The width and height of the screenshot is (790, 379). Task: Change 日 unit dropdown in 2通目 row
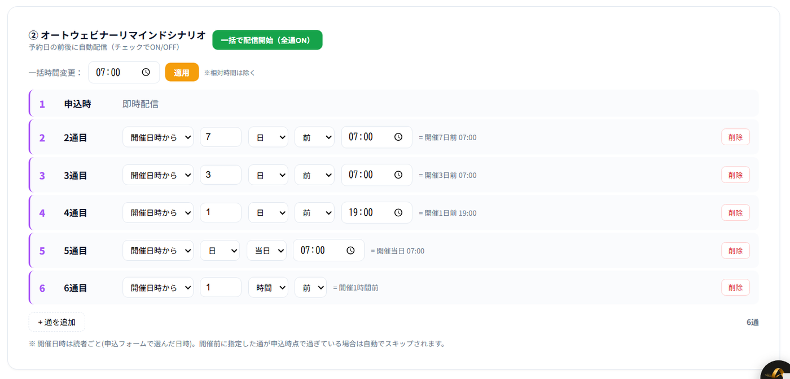[x=268, y=137]
